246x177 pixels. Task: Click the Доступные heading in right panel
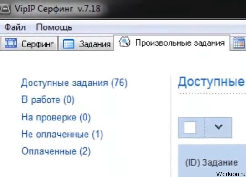(211, 82)
